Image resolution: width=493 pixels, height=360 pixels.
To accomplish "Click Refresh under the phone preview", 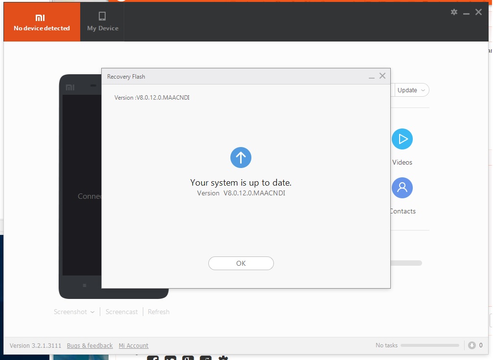I will point(158,312).
